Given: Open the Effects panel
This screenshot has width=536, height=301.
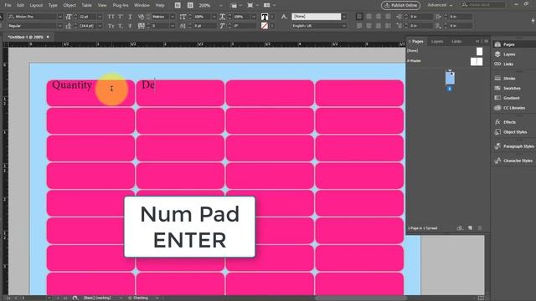Looking at the screenshot, I should coord(505,122).
